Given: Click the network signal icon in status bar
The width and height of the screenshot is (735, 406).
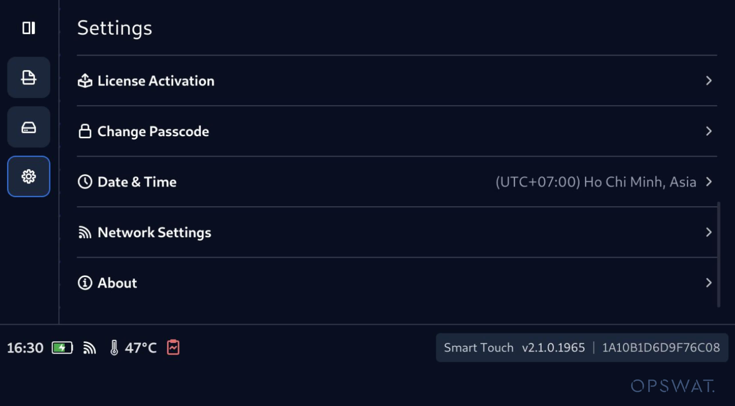Looking at the screenshot, I should (x=89, y=348).
